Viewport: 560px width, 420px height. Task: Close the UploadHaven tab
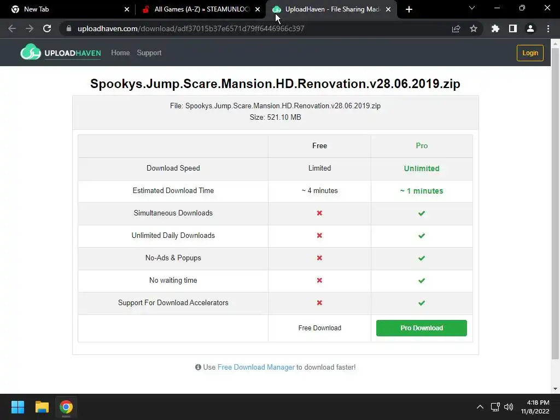[x=388, y=9]
